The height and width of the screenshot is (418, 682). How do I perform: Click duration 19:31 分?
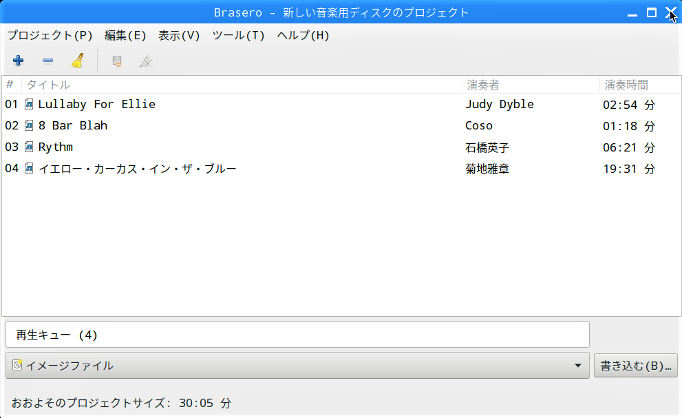pos(629,169)
